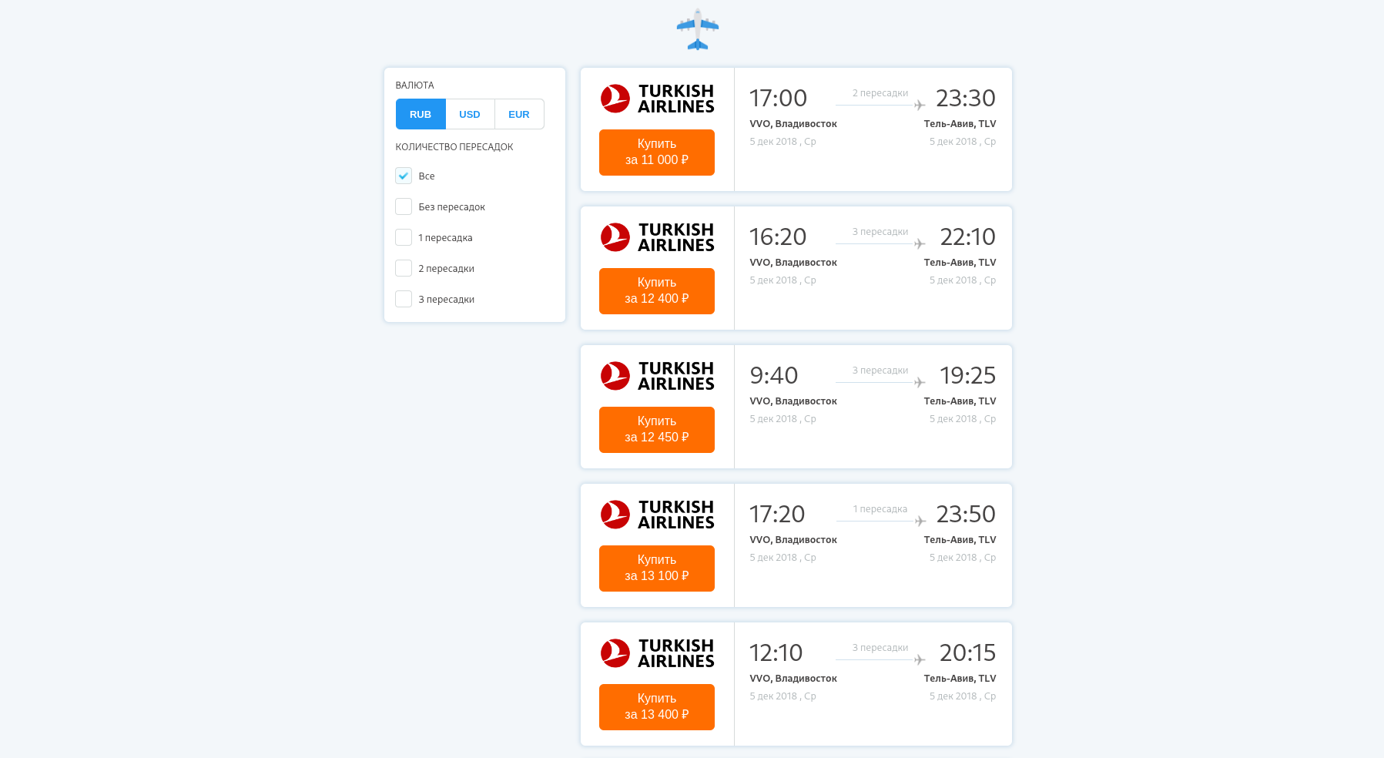Image resolution: width=1384 pixels, height=758 pixels.
Task: Buy the ticket for 12 450 ₽
Action: pos(657,429)
